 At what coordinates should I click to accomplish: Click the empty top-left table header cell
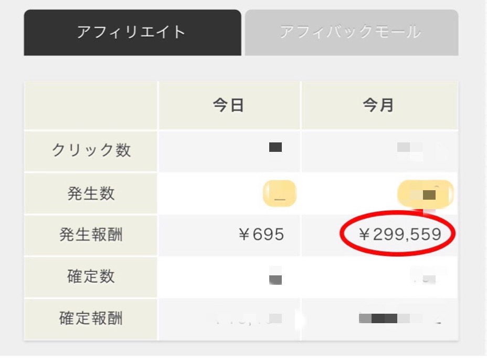point(91,105)
